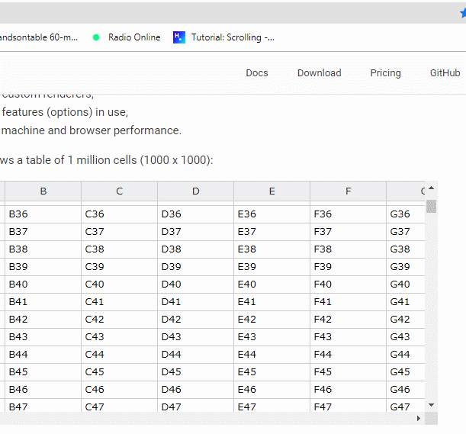This screenshot has width=466, height=434.
Task: Select cell F43
Action: (x=349, y=337)
